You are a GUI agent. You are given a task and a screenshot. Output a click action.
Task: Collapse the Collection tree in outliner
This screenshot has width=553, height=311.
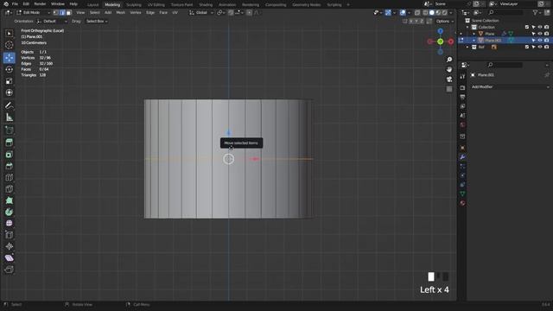(x=467, y=27)
